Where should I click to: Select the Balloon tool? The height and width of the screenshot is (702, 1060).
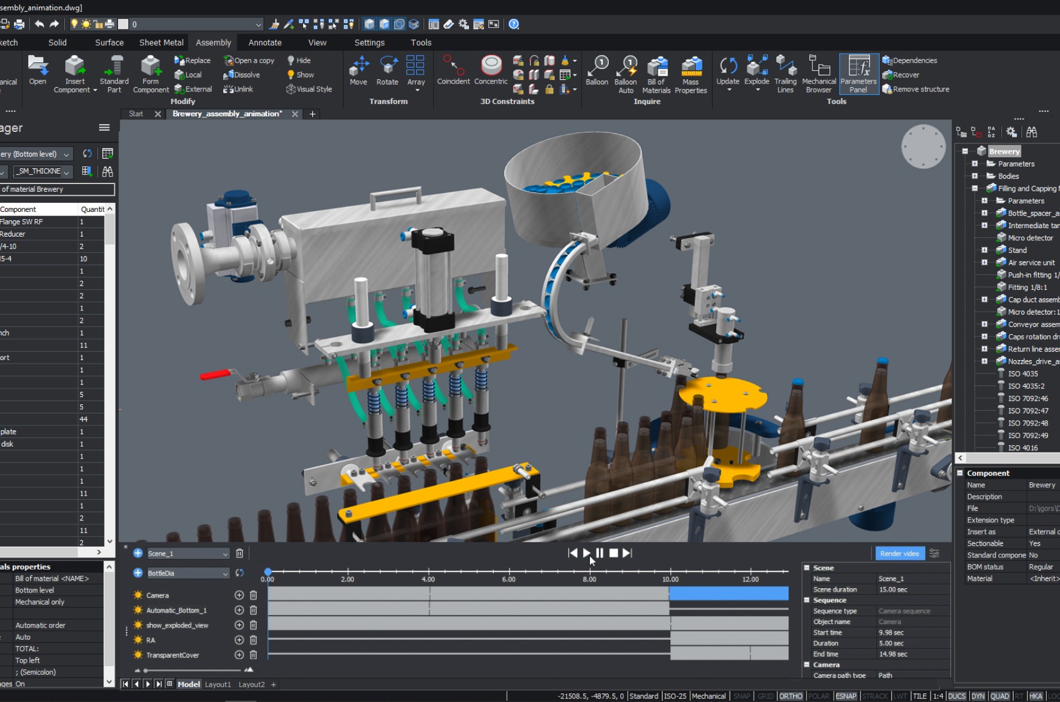point(597,67)
